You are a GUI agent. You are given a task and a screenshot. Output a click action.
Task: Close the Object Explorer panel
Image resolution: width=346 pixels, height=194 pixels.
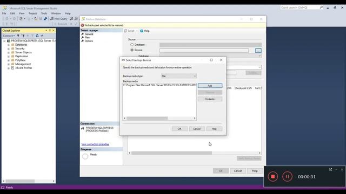(54, 31)
